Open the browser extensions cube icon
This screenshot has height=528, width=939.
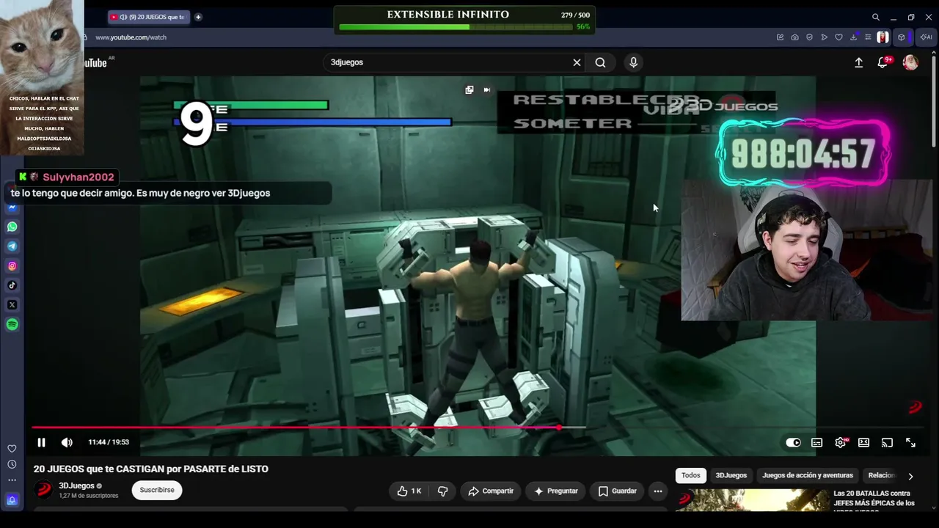click(902, 37)
